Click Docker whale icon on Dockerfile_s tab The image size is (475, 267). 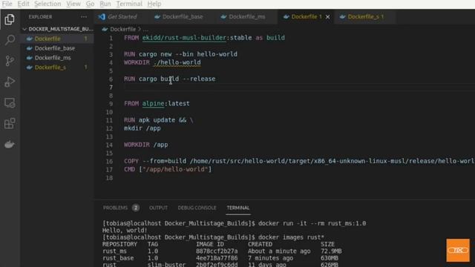[342, 17]
